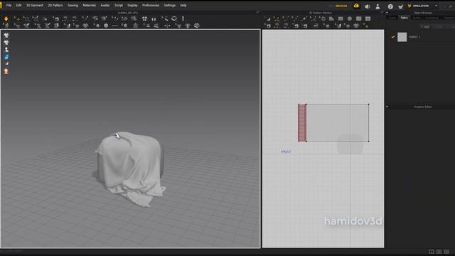This screenshot has width=455, height=256.
Task: Collapse the Object Browser panel arrow
Action: (387, 13)
